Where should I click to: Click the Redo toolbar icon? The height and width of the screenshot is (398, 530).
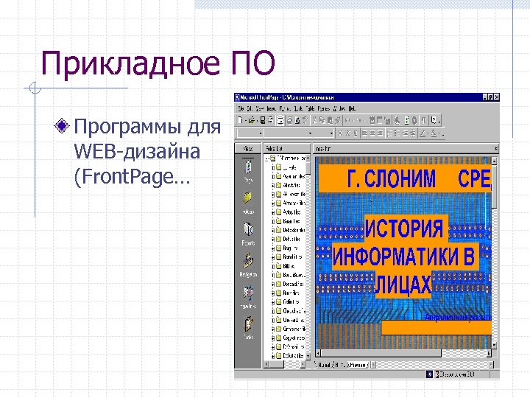point(359,120)
